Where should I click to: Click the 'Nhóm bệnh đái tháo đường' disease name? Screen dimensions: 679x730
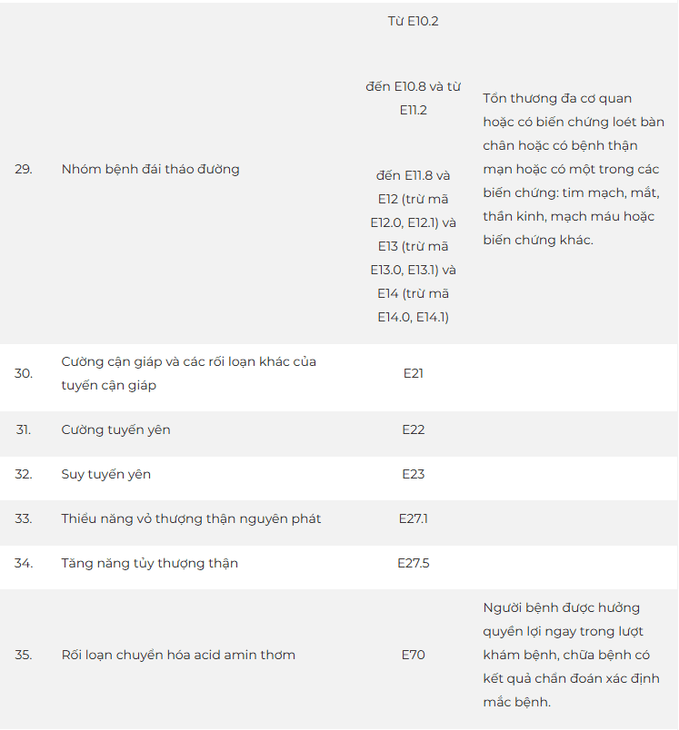pos(151,169)
